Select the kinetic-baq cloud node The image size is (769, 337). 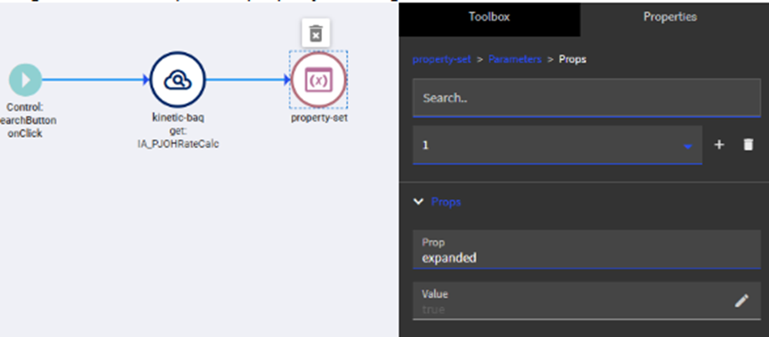click(x=177, y=80)
